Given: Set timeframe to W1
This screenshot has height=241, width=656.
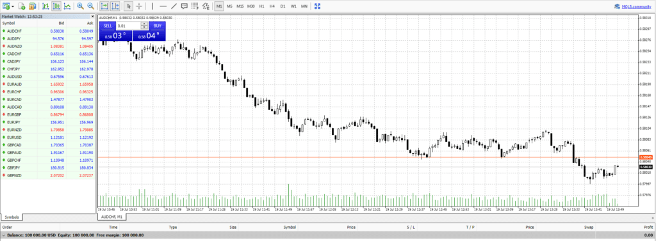Looking at the screenshot, I should [x=293, y=6].
